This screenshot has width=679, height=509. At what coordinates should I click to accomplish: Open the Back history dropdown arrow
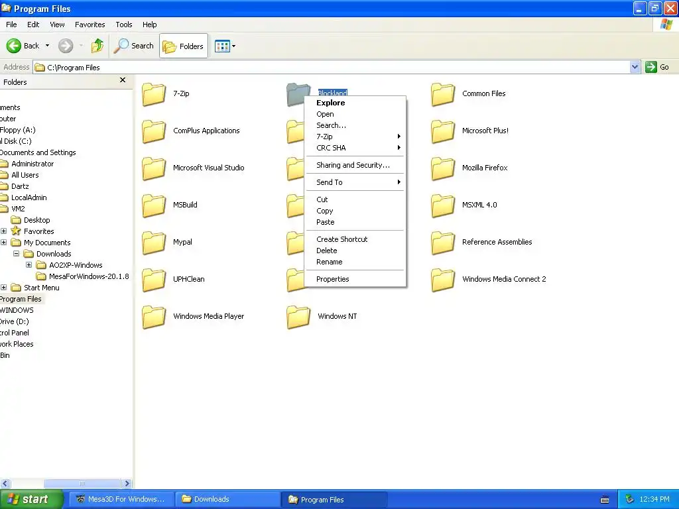47,46
